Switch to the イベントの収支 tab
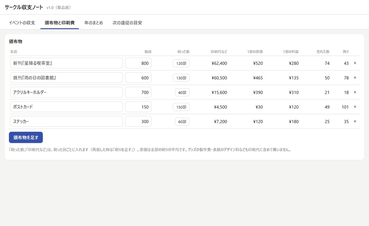The height and width of the screenshot is (226, 369). (x=22, y=23)
